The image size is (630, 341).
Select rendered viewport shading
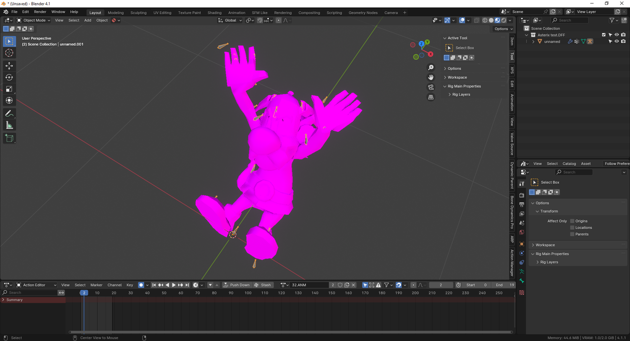click(504, 20)
